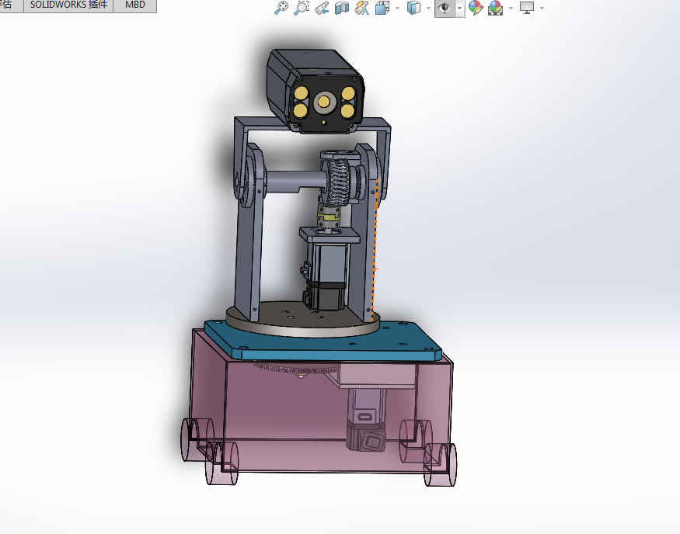Expand the View Settings dropdown arrow

[x=542, y=9]
